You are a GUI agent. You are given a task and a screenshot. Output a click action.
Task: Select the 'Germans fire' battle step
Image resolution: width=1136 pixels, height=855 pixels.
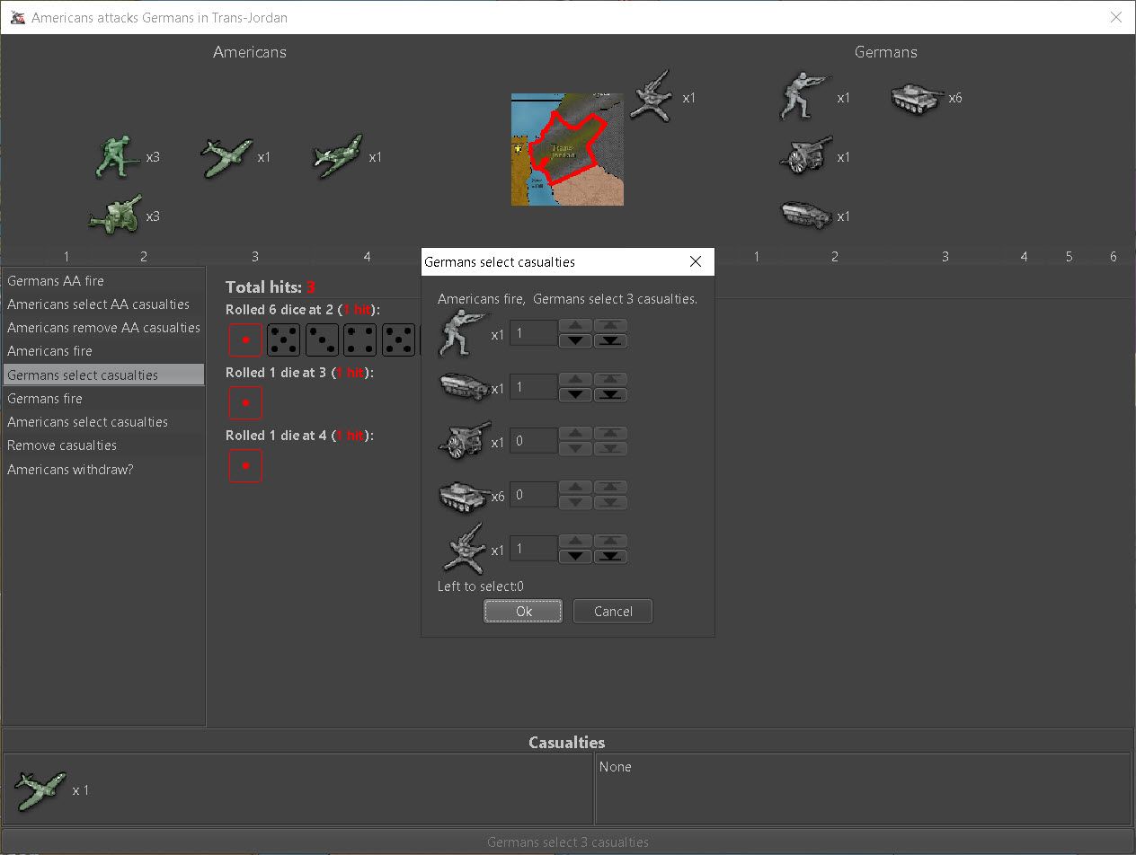(45, 399)
